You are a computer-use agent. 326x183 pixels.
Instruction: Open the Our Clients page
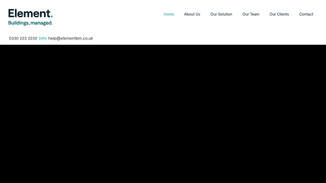click(x=279, y=14)
